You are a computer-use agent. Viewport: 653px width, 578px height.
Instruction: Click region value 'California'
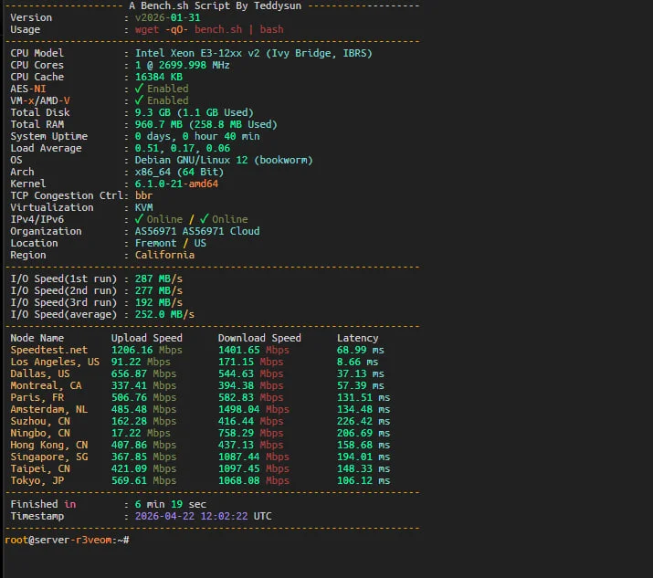click(x=164, y=255)
